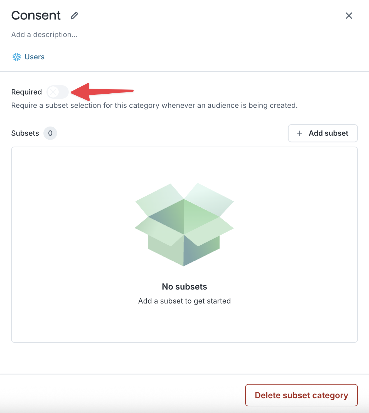
Task: Click the Add a description field
Action: click(x=45, y=35)
